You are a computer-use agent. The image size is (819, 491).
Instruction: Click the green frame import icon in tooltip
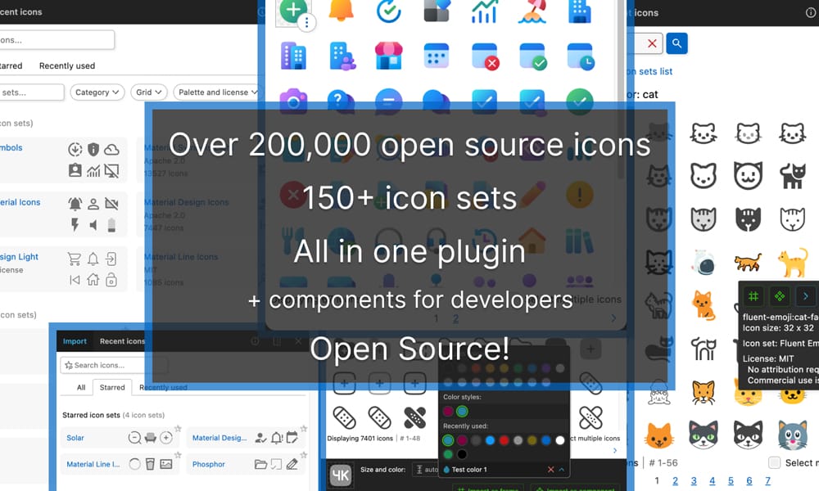click(753, 296)
